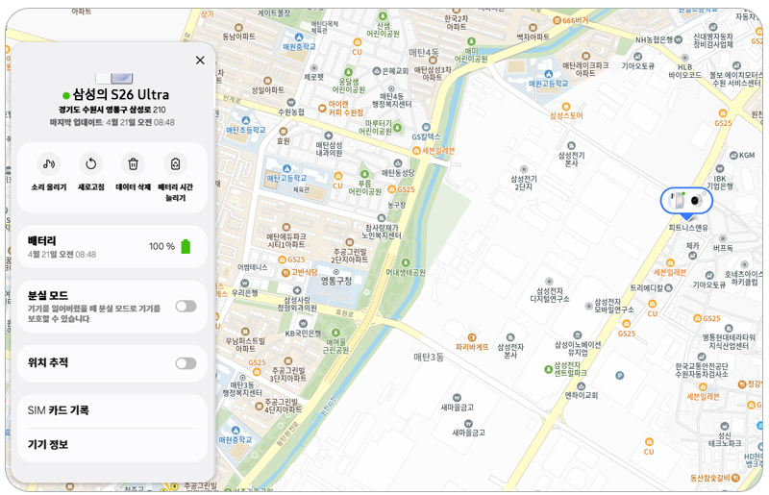Viewport: 769px width, 495px height.
Task: Click the 삼성전기 본사 building pin
Action: pyautogui.click(x=571, y=146)
